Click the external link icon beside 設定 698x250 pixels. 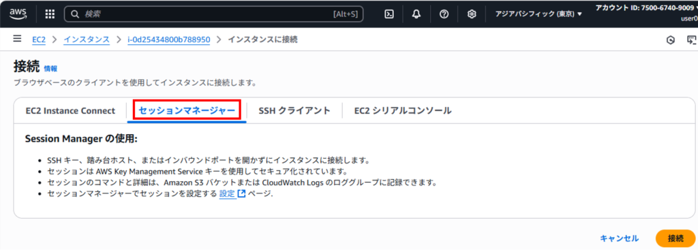[x=241, y=194]
